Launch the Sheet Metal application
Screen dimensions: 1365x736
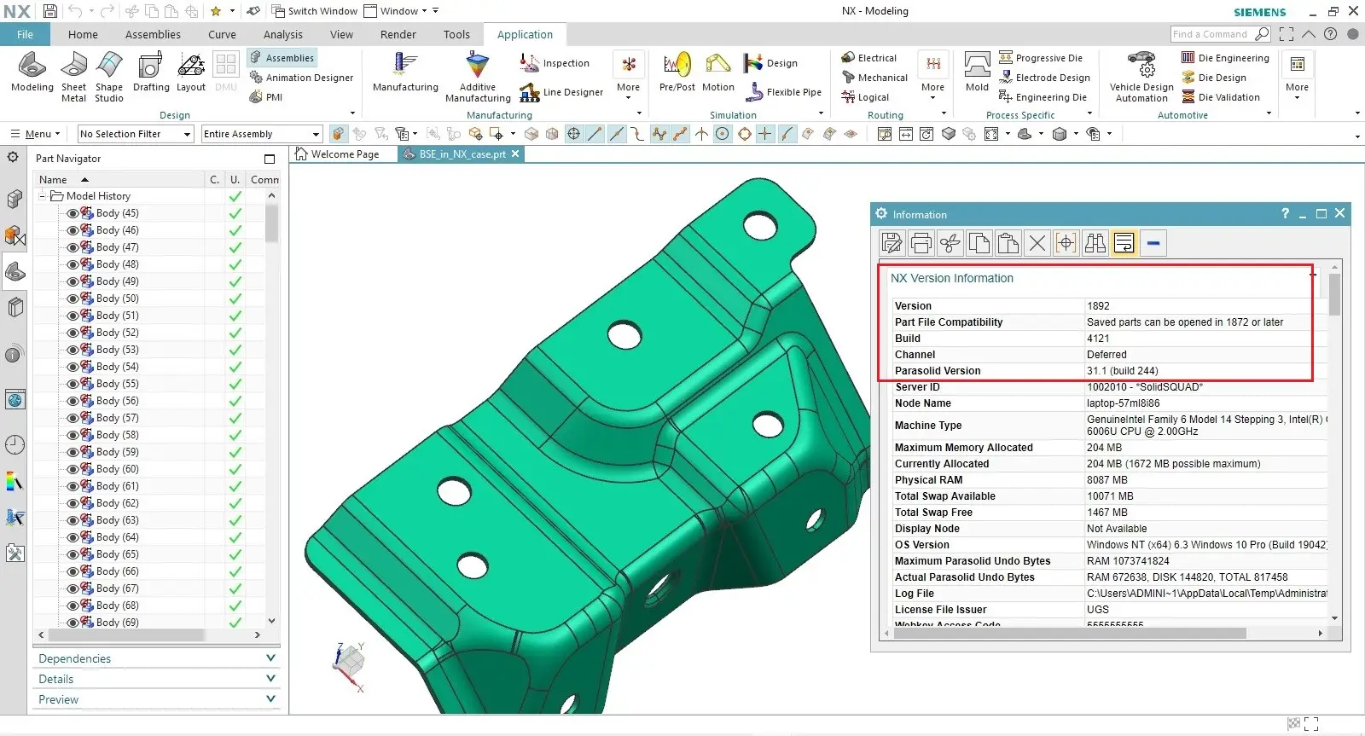[73, 77]
